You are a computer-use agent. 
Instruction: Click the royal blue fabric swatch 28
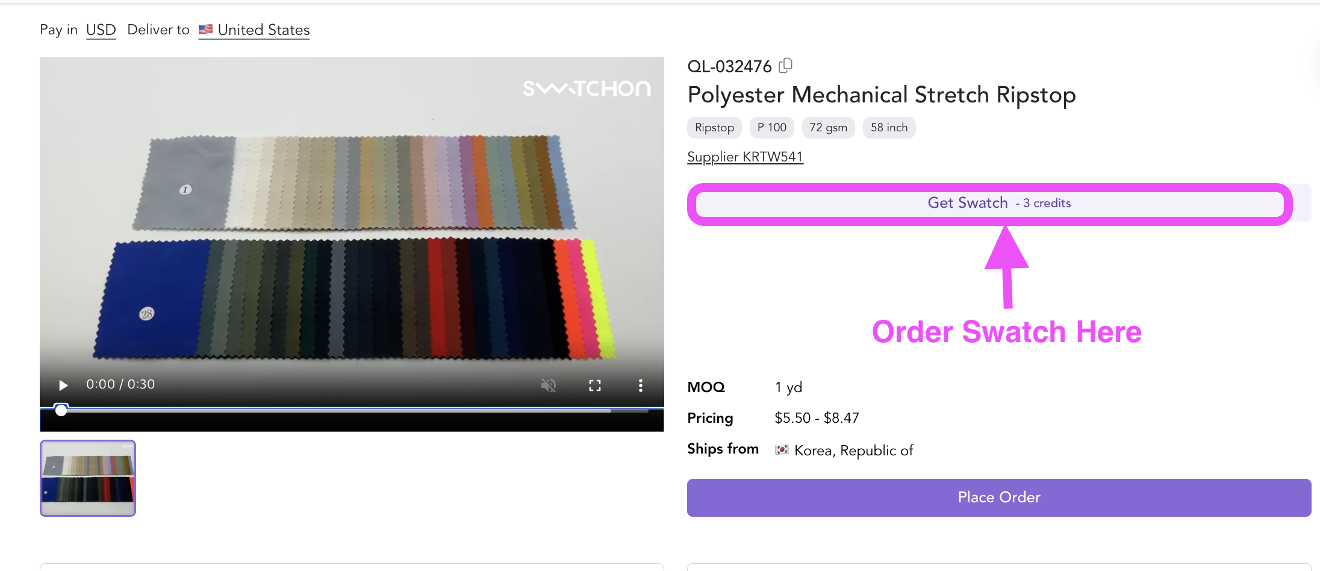point(152,298)
